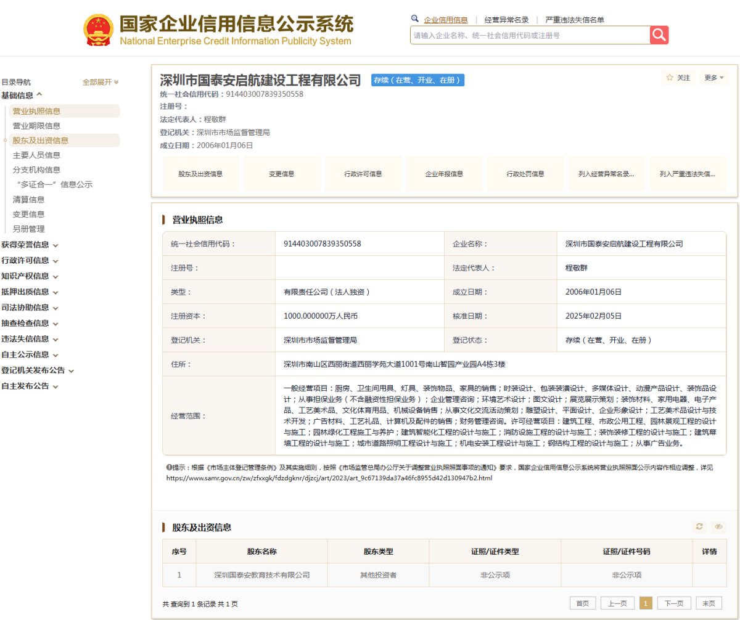The image size is (740, 620).
Task: Open the samr.gov.cn notice URL
Action: click(329, 478)
